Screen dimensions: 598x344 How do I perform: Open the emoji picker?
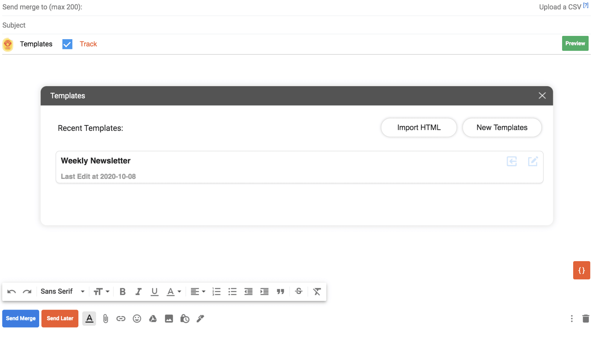tap(137, 319)
